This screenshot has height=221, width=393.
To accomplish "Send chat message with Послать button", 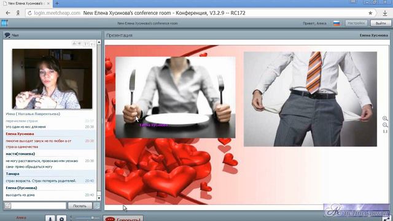I will [80, 206].
